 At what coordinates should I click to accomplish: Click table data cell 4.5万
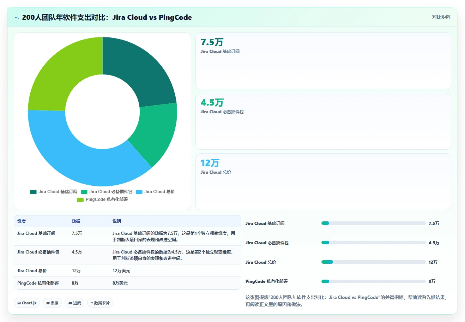click(x=77, y=252)
